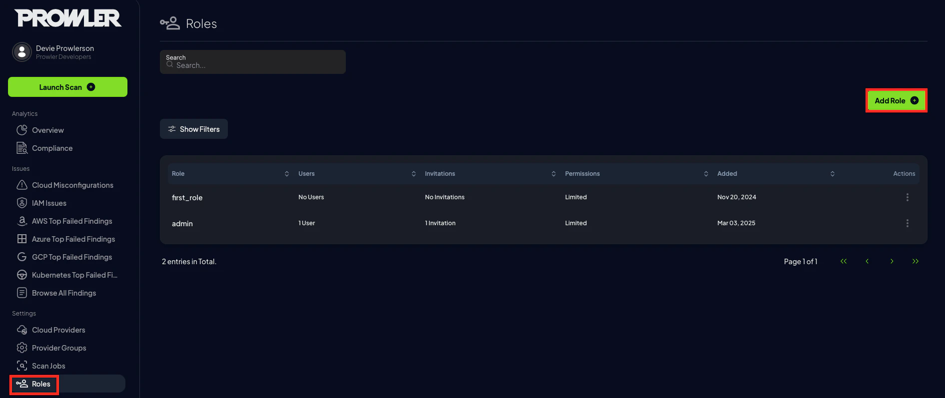Click the 'Nov 20, 2024' date
Image resolution: width=945 pixels, height=398 pixels.
pyautogui.click(x=737, y=197)
